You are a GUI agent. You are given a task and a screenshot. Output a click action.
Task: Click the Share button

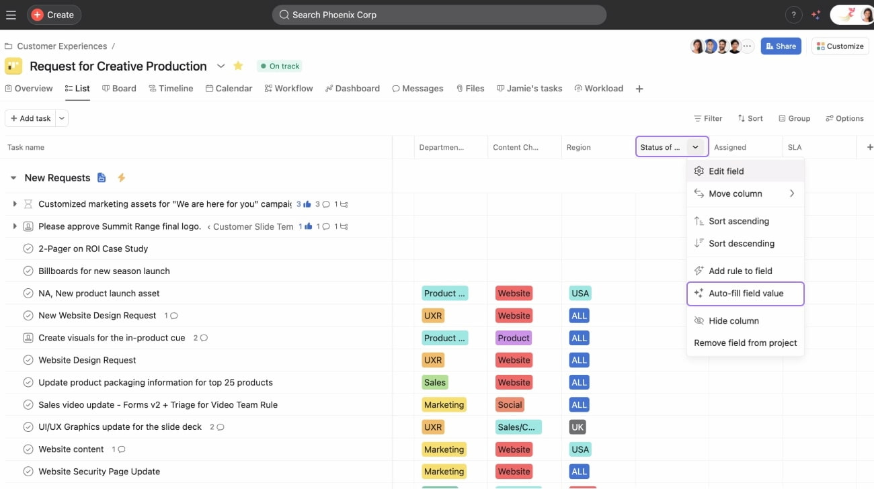tap(781, 46)
